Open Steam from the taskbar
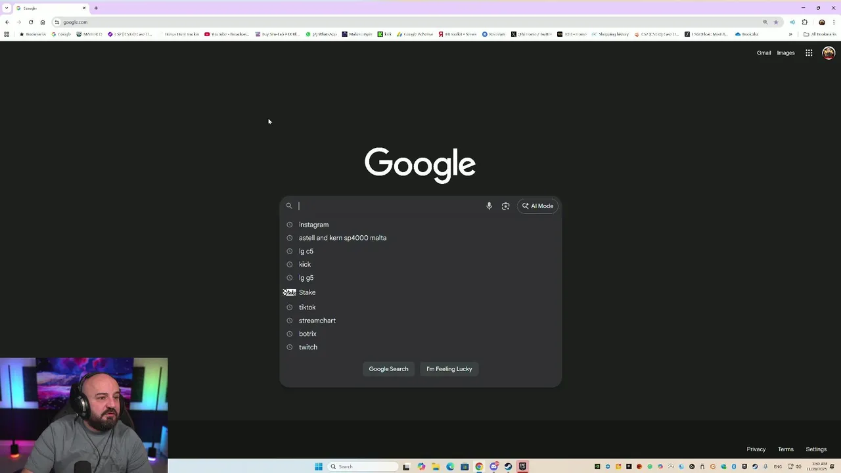The image size is (841, 473). [x=508, y=466]
